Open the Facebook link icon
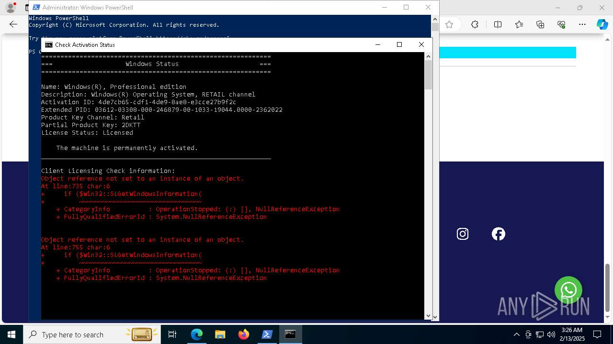The image size is (613, 344). (x=499, y=234)
